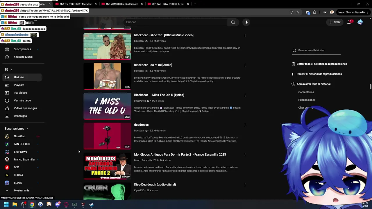Open blackbear do re mi thumbnail

(x=107, y=76)
